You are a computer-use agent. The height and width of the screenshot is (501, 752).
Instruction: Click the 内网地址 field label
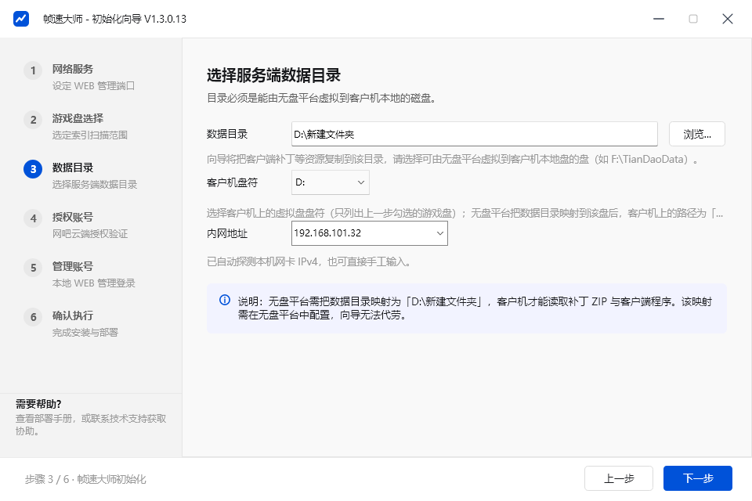coord(227,233)
